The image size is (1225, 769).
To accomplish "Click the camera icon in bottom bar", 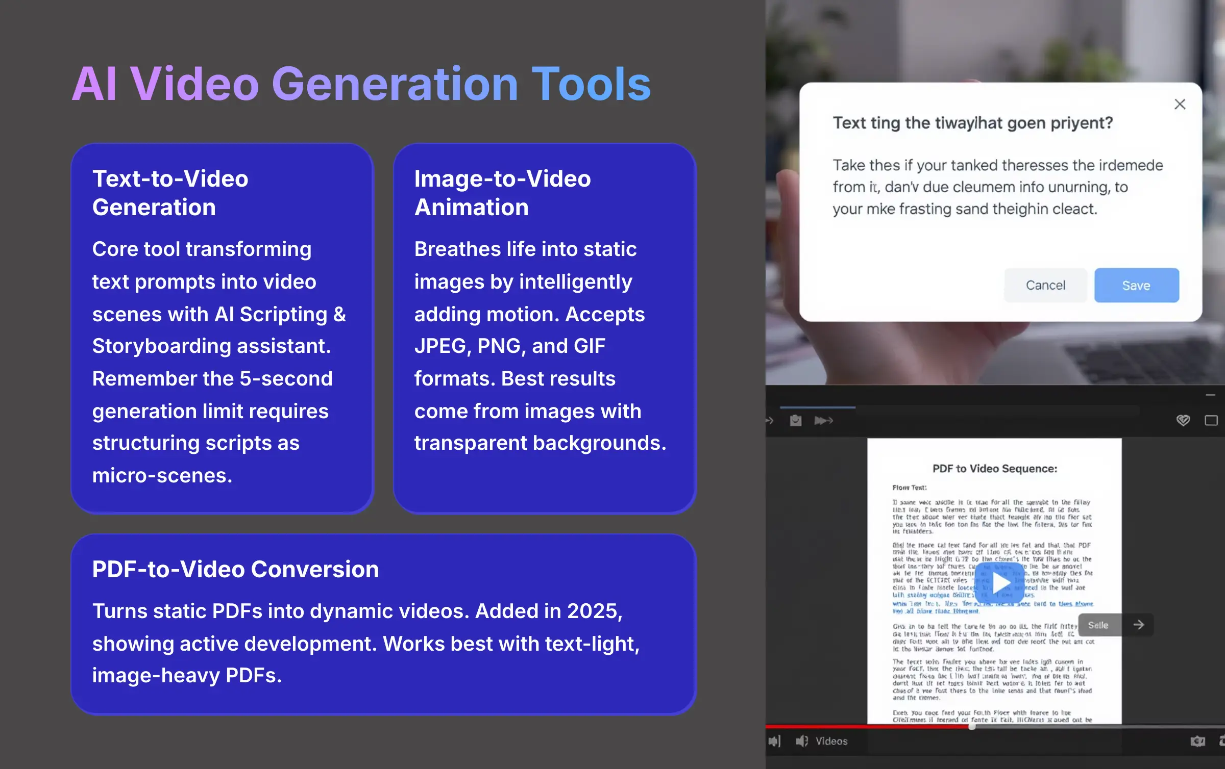I will tap(1197, 741).
